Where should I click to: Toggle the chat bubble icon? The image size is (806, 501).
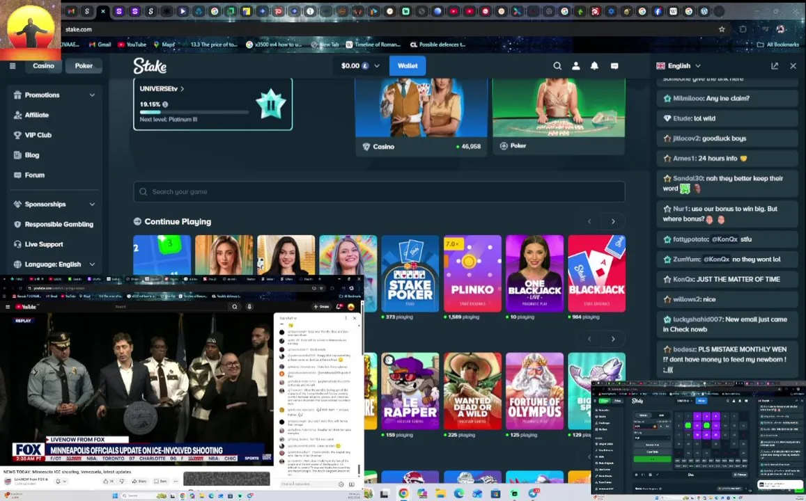tap(614, 65)
